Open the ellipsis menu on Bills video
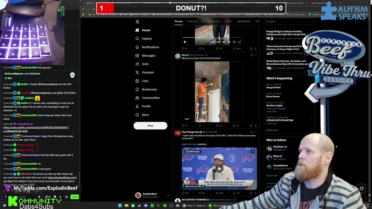This screenshot has width=372, height=209. pyautogui.click(x=252, y=152)
